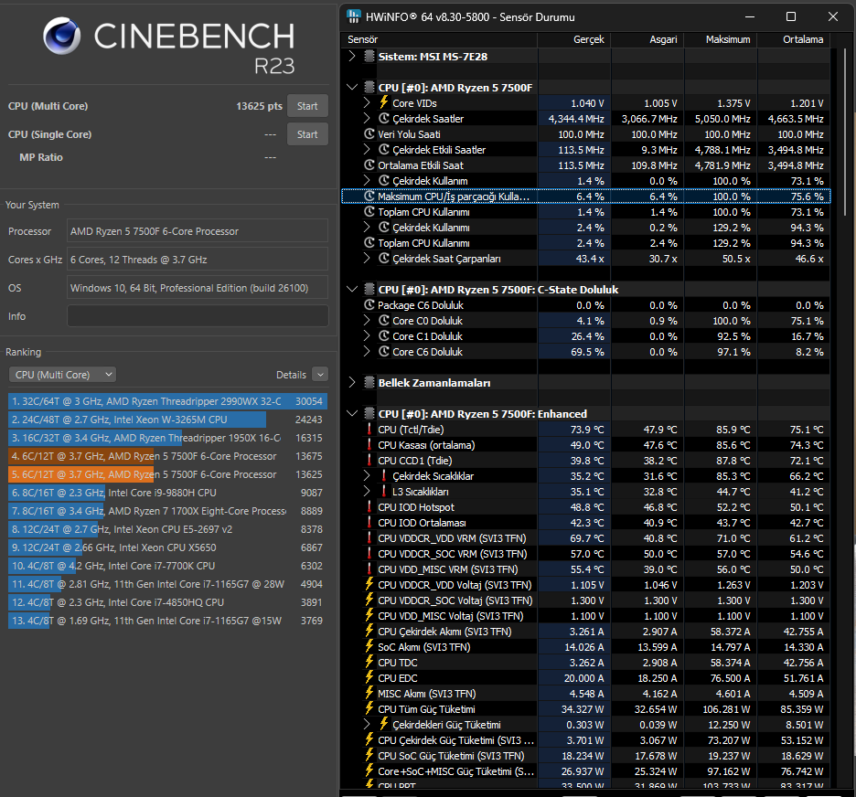Click clock icon of Ortalama Etkili Saat
The height and width of the screenshot is (797, 856).
point(369,165)
